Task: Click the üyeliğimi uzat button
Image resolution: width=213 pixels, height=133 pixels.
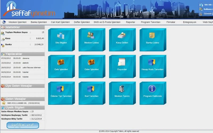Action: 23,125
